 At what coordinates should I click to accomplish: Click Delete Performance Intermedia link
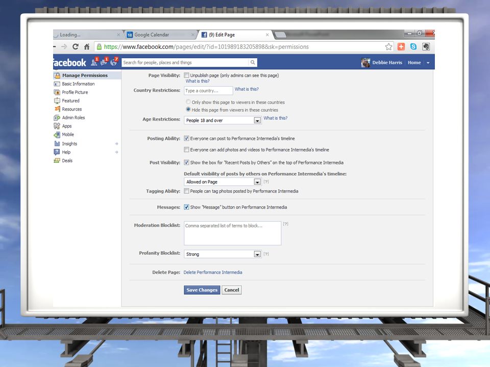pyautogui.click(x=213, y=272)
